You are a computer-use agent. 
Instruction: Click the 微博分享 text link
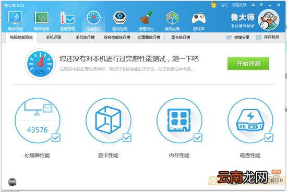pyautogui.click(x=242, y=37)
